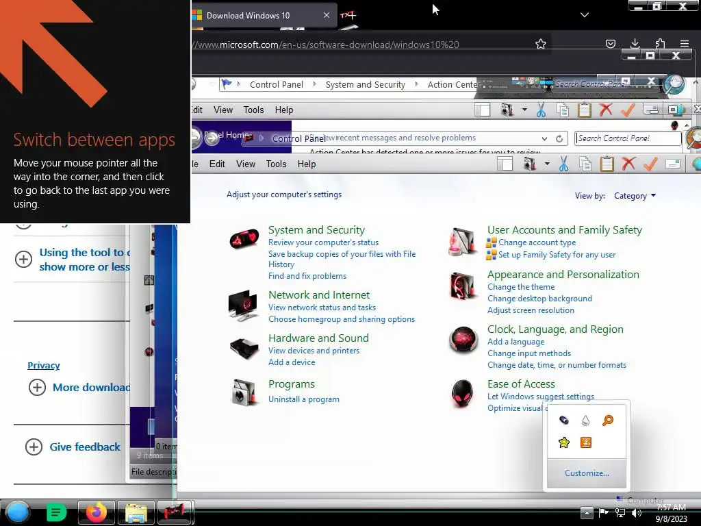
Task: Click the Java coffee cup tray icon
Action: click(586, 442)
